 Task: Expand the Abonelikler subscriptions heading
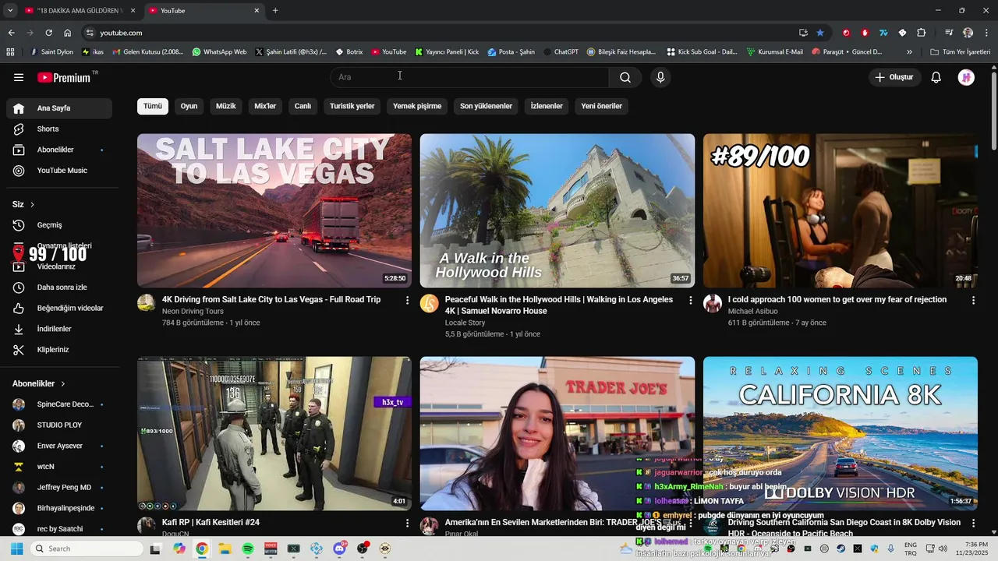pos(39,383)
